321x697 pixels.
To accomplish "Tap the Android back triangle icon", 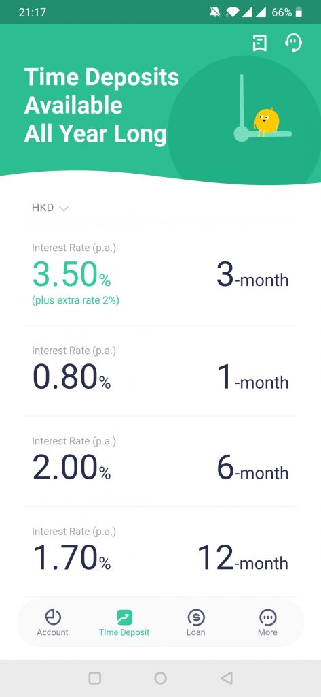I will click(x=227, y=678).
